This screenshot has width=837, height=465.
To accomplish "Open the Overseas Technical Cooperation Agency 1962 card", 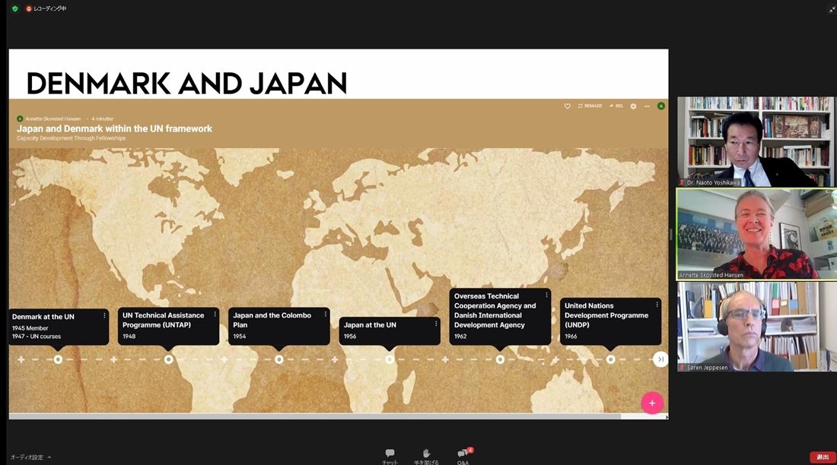I will pos(500,316).
